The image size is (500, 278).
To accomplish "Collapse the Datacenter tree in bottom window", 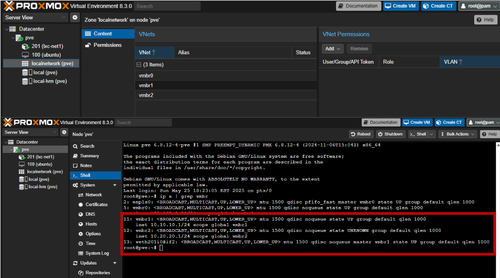I will click(5, 142).
